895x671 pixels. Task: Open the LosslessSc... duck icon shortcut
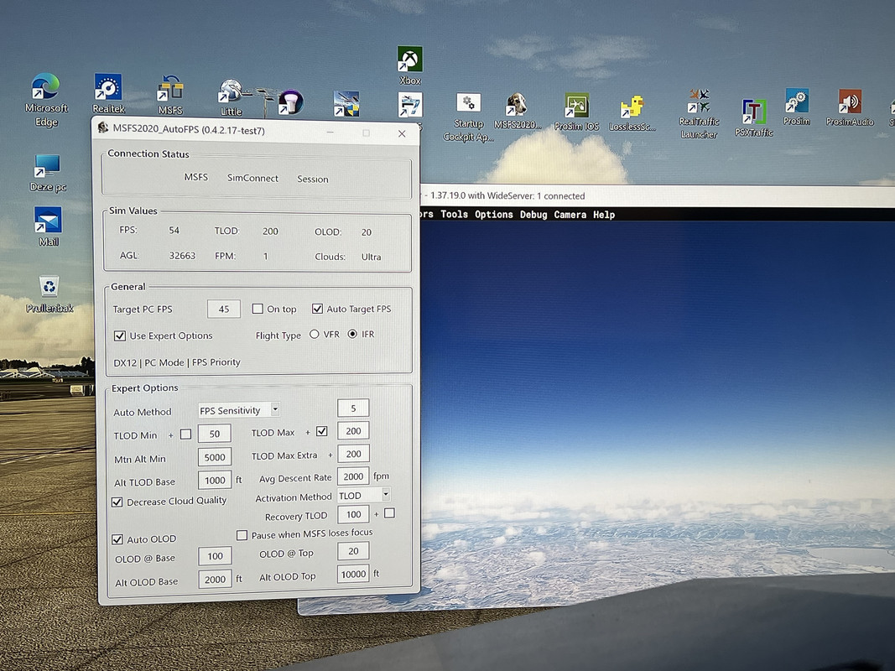(x=632, y=113)
